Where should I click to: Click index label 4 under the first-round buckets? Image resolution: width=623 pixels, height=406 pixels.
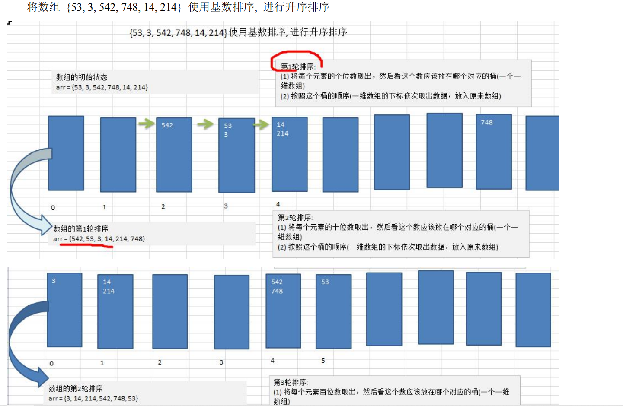pos(278,204)
